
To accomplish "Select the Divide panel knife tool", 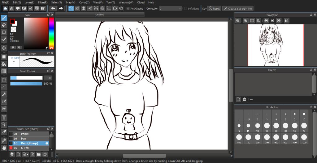I will point(4,132).
